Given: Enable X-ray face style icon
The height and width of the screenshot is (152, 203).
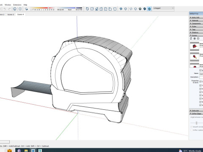Looking at the screenshot, I should 121,9.
